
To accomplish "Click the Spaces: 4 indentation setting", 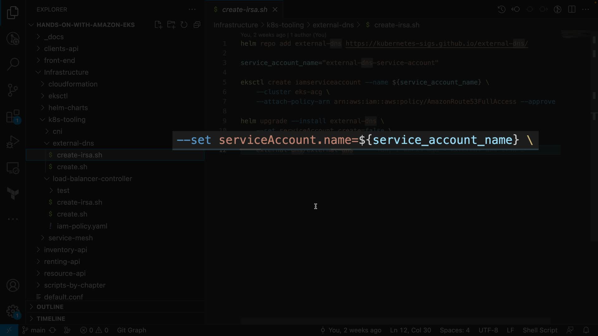I will pos(454,330).
